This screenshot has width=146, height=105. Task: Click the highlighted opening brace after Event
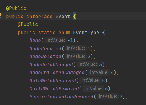[x=74, y=16]
